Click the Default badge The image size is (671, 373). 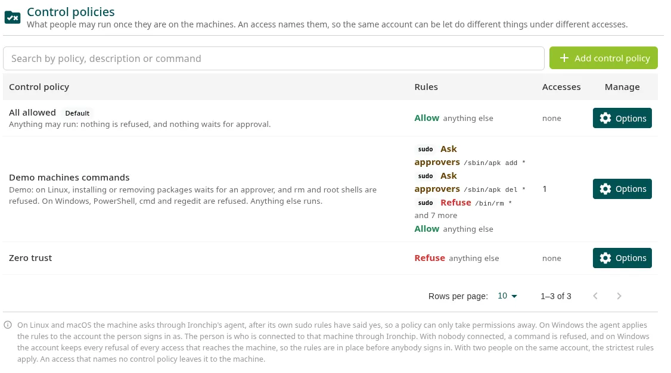pyautogui.click(x=77, y=113)
